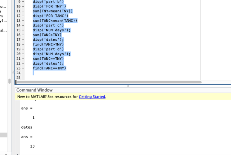Set breakpoint dash beside line 13
Viewport: 231px width, 155px height.
[23, 21]
